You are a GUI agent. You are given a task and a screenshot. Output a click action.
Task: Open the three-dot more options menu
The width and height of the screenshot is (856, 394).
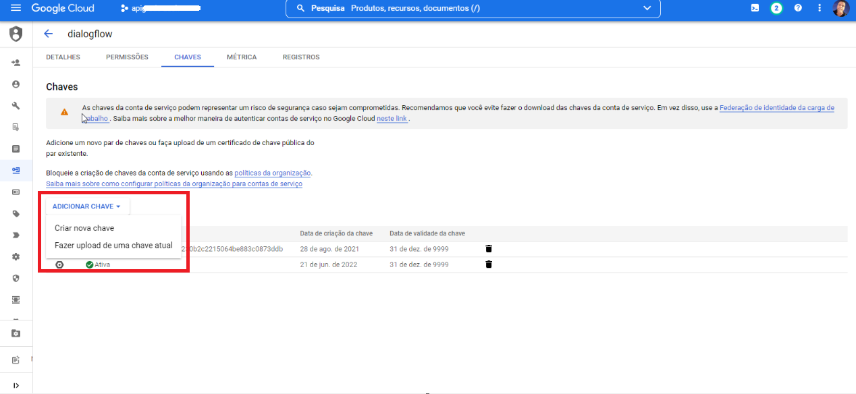coord(820,8)
